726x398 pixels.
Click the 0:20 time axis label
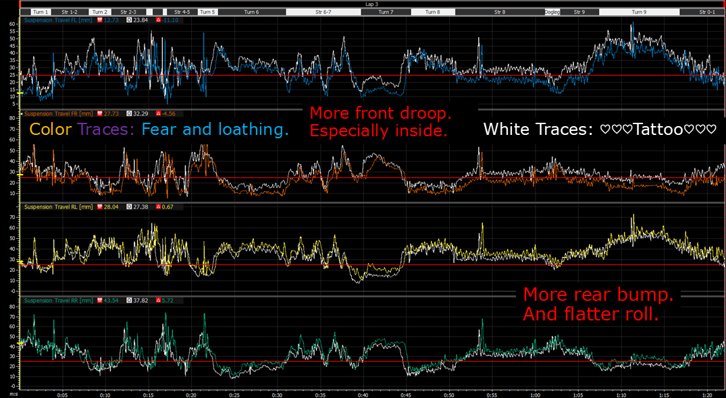[191, 395]
